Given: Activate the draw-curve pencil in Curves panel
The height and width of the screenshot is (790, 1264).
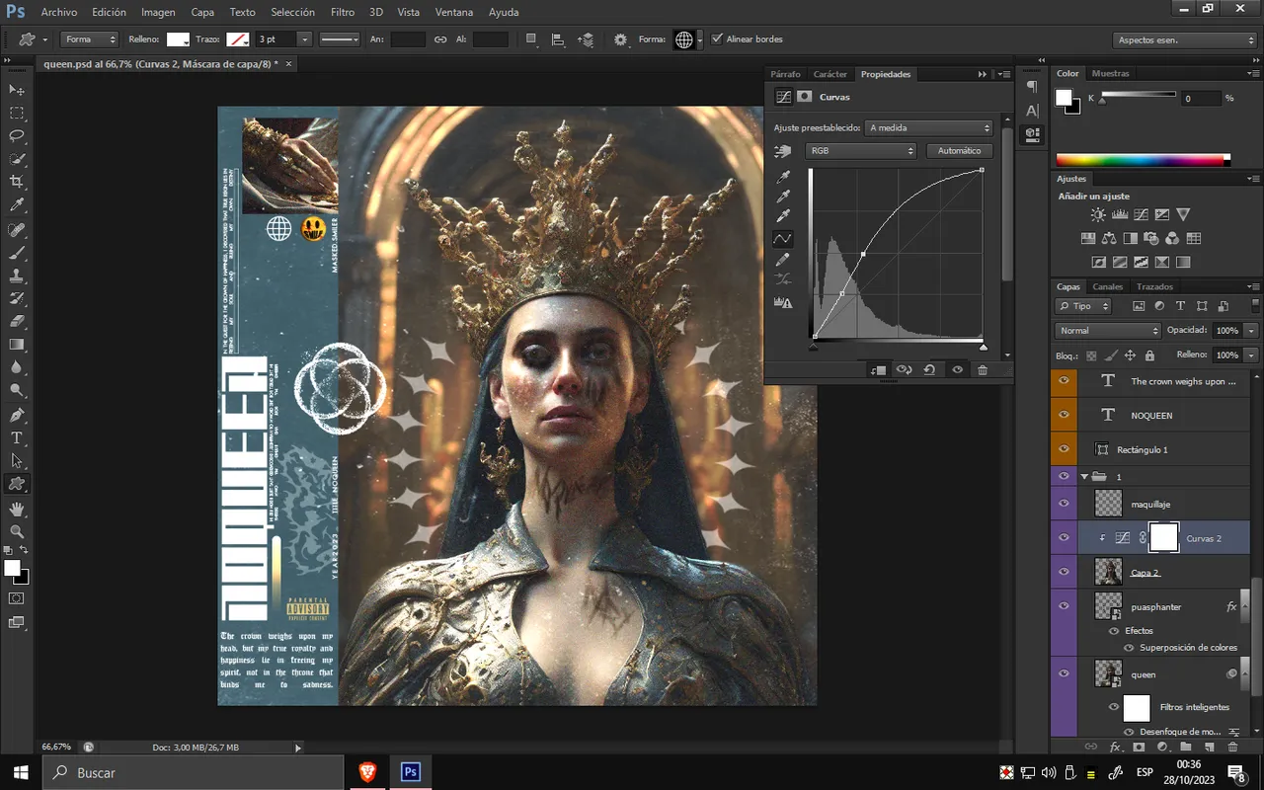Looking at the screenshot, I should 784,260.
